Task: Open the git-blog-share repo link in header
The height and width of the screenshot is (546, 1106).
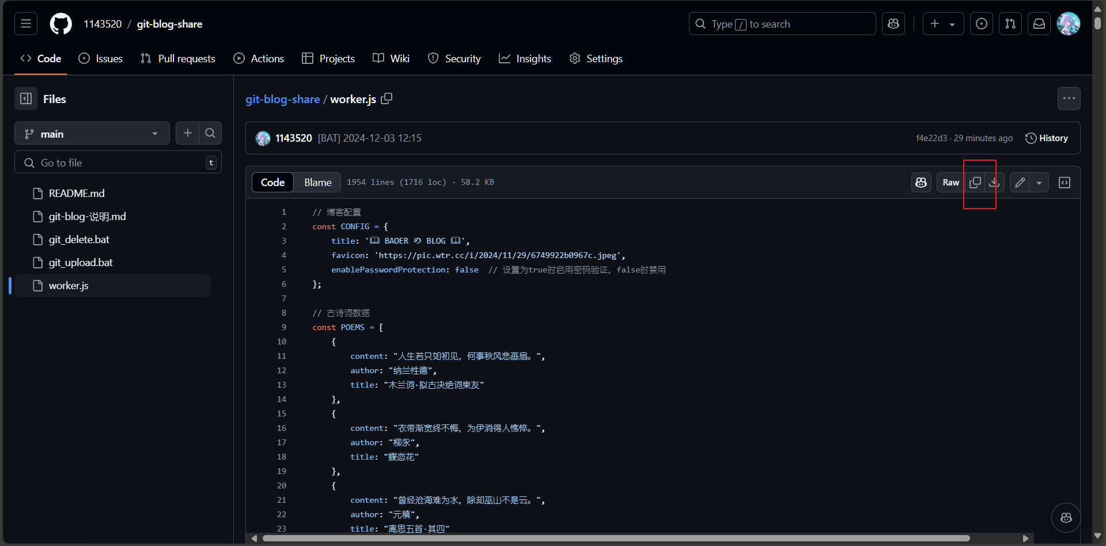Action: [x=169, y=24]
